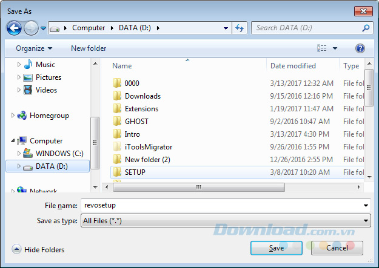Click the Save button

pos(277,248)
